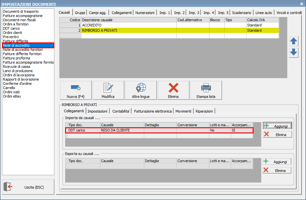306x200 pixels.
Task: Select Ricevute di cassa
Action: pos(17,67)
